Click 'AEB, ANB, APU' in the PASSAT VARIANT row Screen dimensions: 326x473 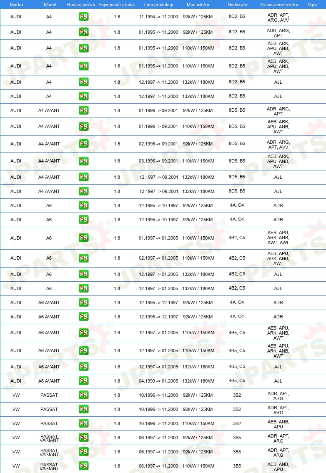pos(278,467)
